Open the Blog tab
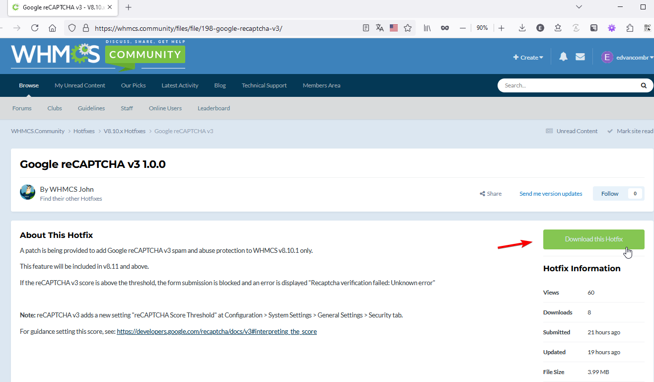 coord(220,85)
